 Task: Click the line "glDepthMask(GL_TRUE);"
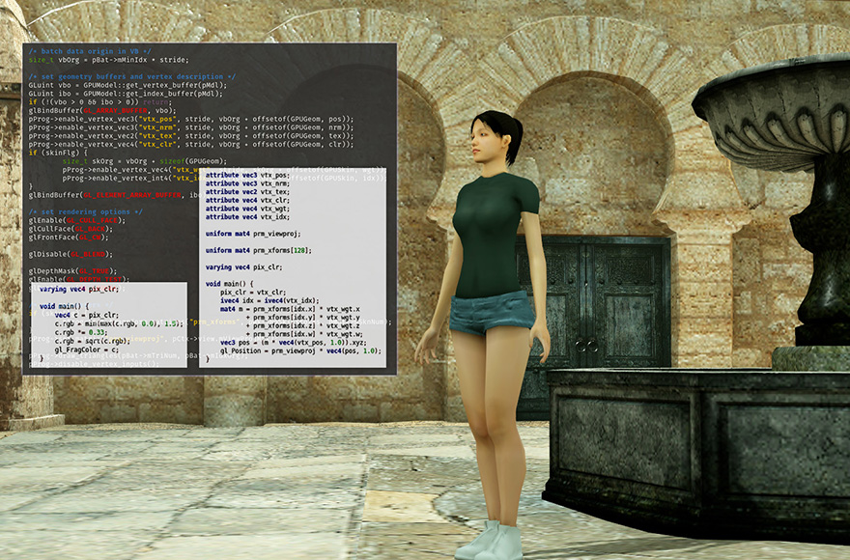click(72, 271)
